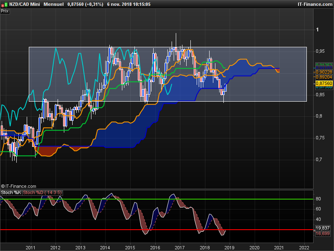Click the 80 level on stochastic axis
Image resolution: width=334 pixels, height=251 pixels.
click(x=318, y=199)
